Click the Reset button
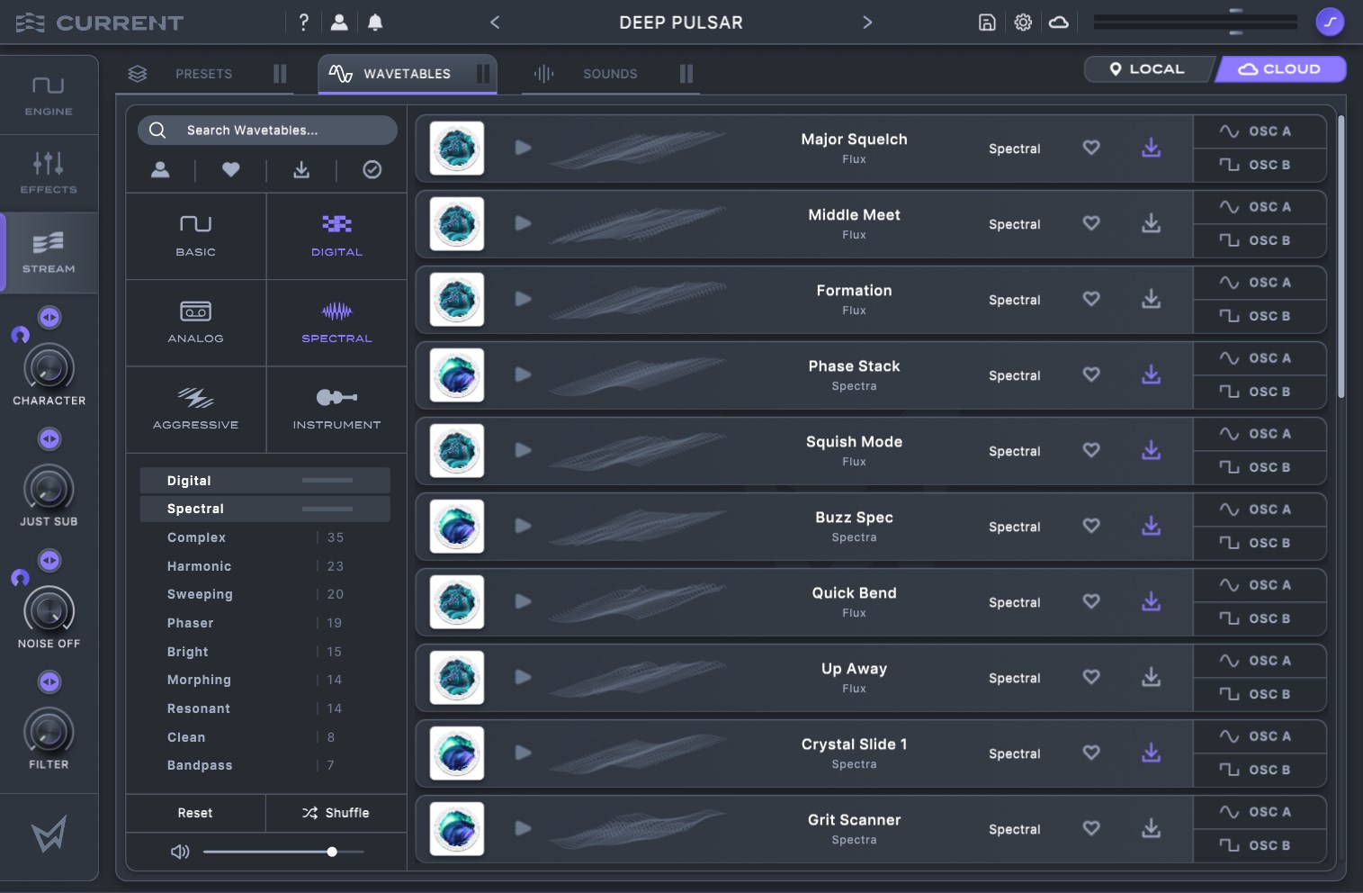This screenshot has width=1363, height=893. pos(195,813)
